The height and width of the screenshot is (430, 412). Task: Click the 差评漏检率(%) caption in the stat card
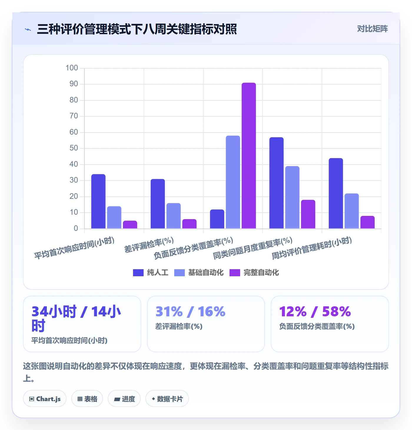coord(179,326)
